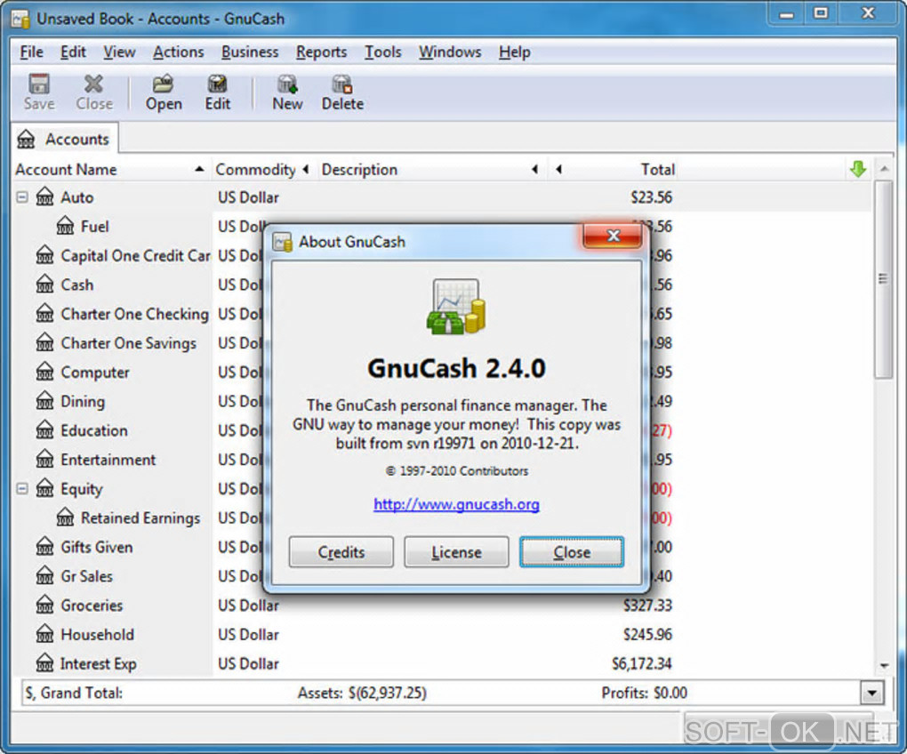This screenshot has width=907, height=754.
Task: Click the Close button in About dialog
Action: click(x=572, y=552)
